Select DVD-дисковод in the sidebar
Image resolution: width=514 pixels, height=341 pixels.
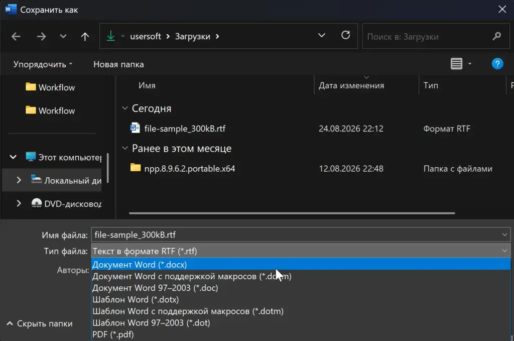[66, 203]
